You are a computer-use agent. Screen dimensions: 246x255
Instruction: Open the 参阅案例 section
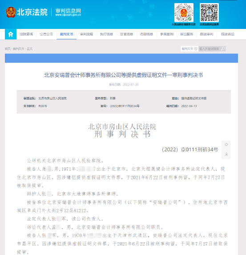pyautogui.click(x=167, y=34)
